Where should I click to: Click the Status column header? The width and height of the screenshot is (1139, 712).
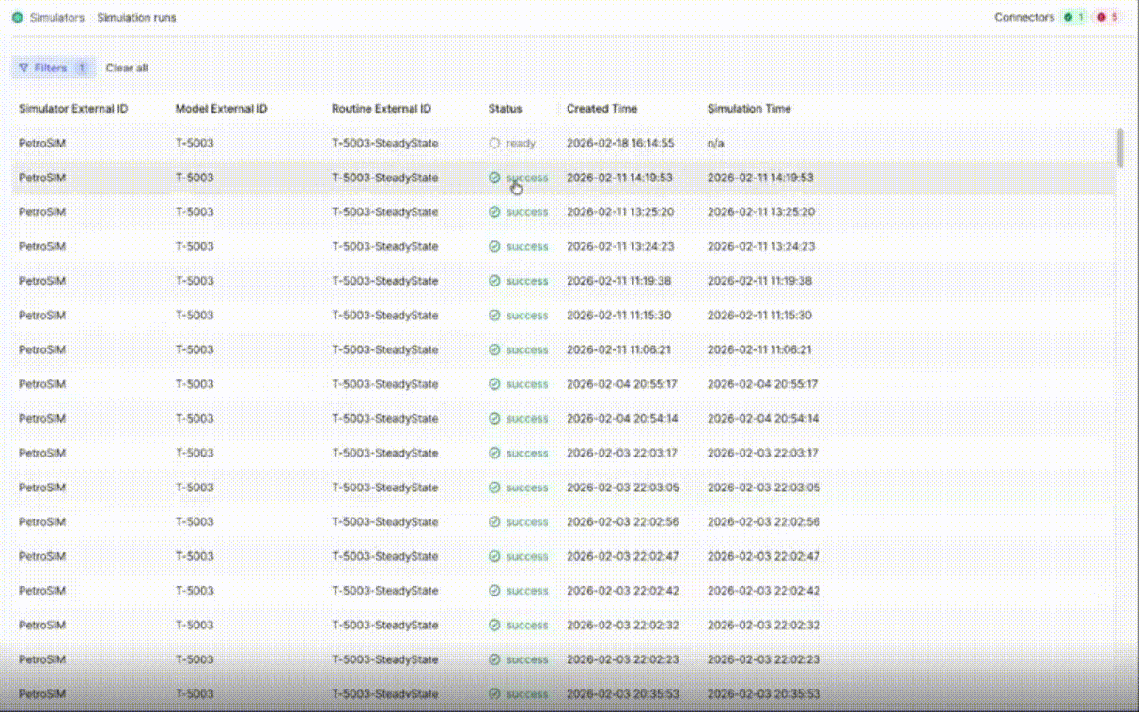coord(505,109)
